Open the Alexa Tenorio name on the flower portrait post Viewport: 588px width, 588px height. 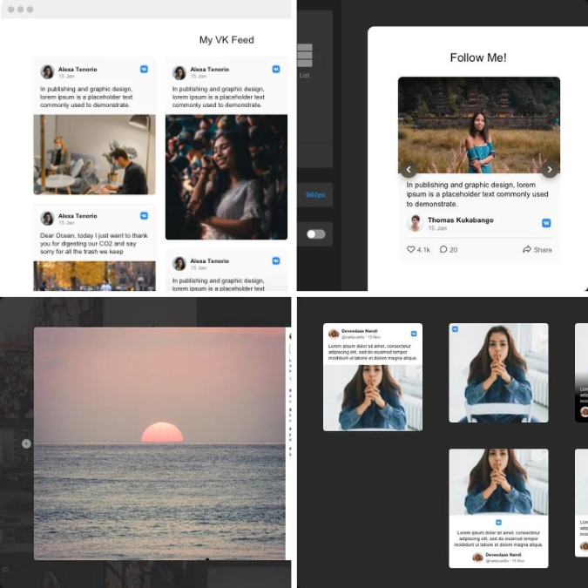tap(210, 69)
